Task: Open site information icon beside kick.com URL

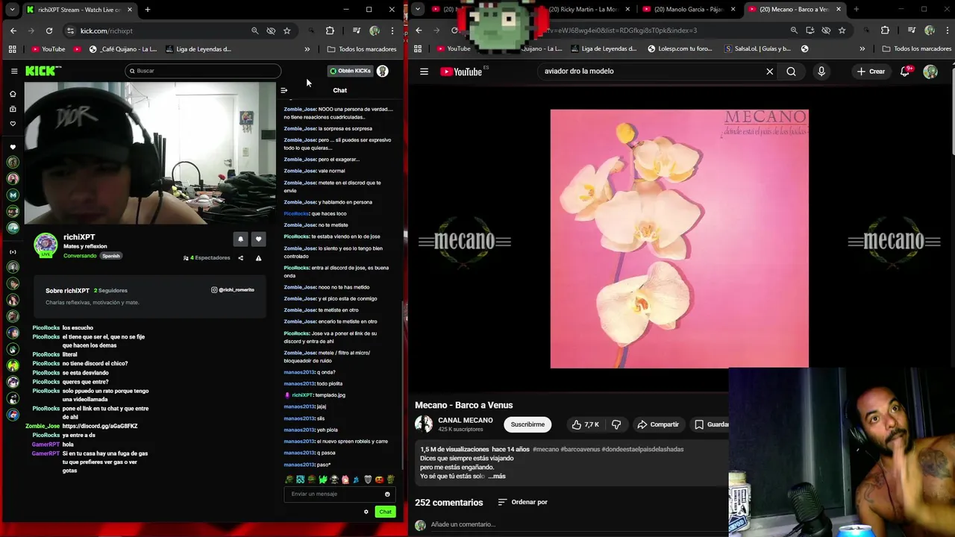Action: click(71, 31)
